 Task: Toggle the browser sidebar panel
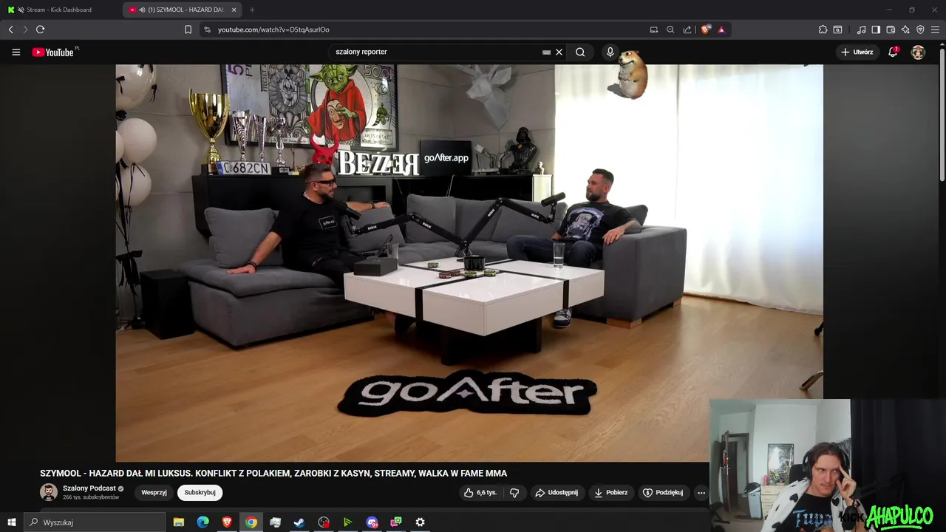coord(876,30)
